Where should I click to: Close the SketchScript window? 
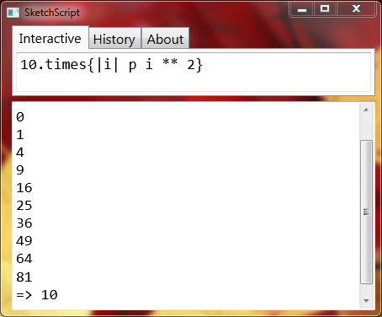(x=356, y=9)
